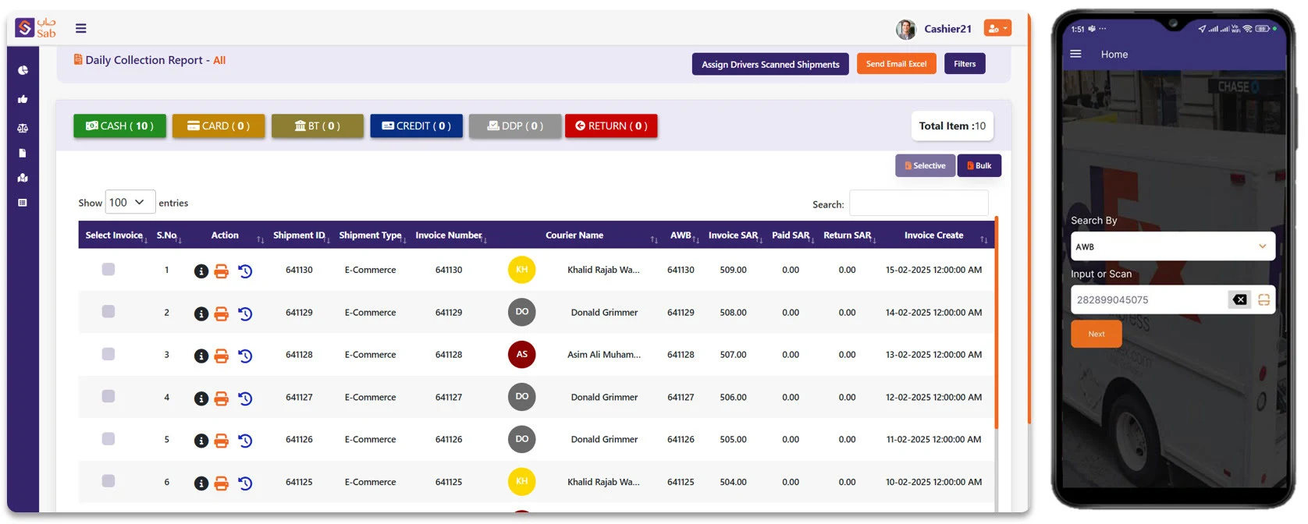This screenshot has width=1308, height=524.
Task: Select invoice checkbox for row 3
Action: tap(108, 354)
